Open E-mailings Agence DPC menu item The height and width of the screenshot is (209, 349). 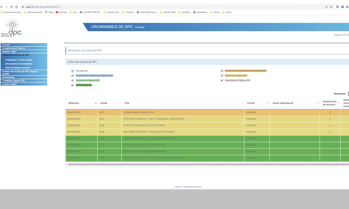point(24,81)
